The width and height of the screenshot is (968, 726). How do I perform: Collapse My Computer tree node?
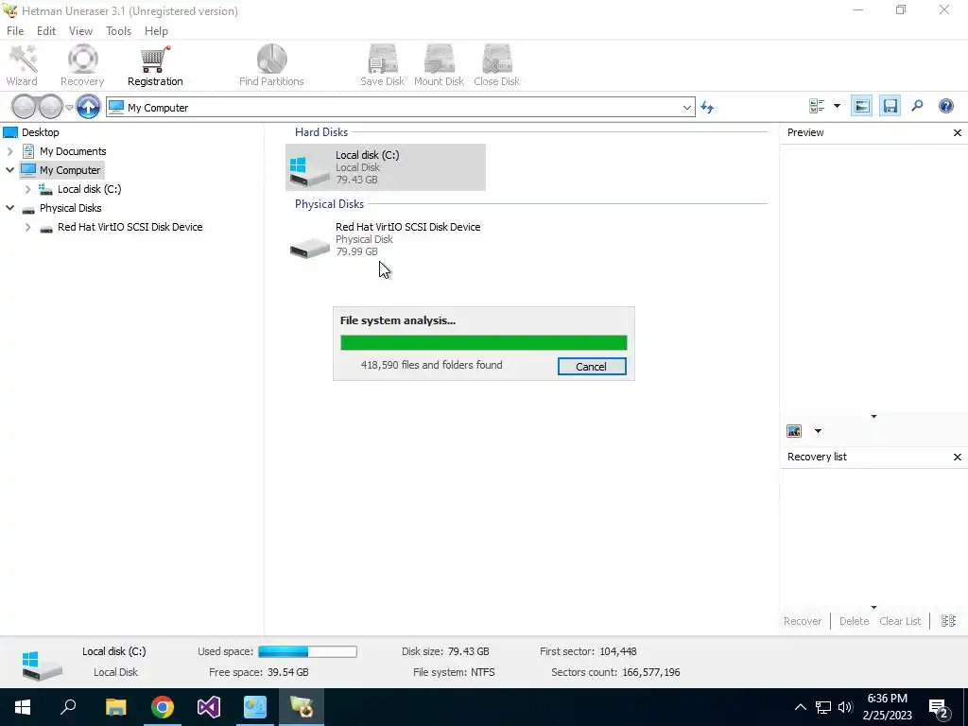[x=9, y=170]
